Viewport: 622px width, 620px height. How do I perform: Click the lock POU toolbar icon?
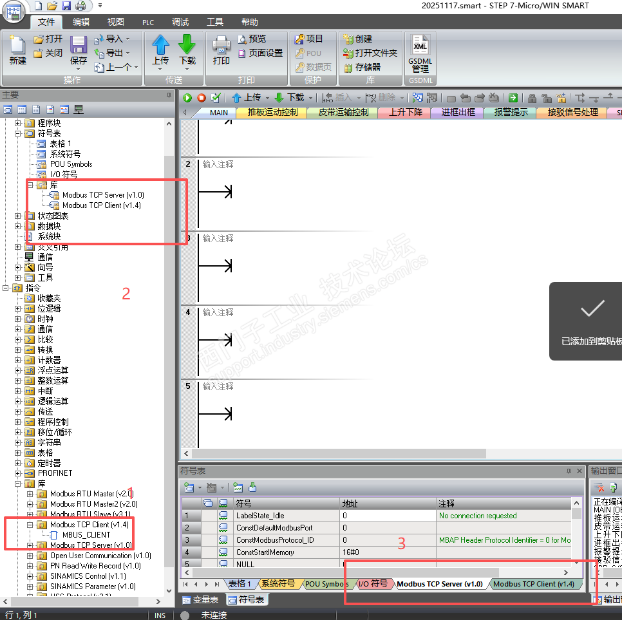(532, 98)
